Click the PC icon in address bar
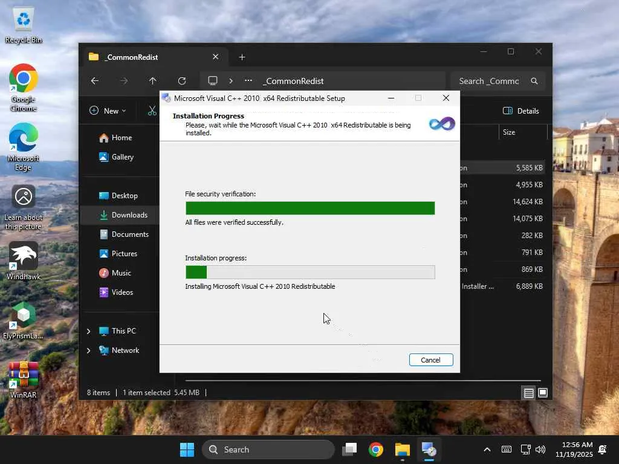 [x=213, y=81]
